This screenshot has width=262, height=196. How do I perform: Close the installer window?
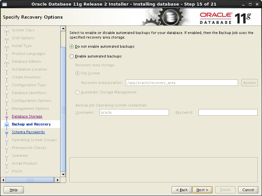pos(257,4)
